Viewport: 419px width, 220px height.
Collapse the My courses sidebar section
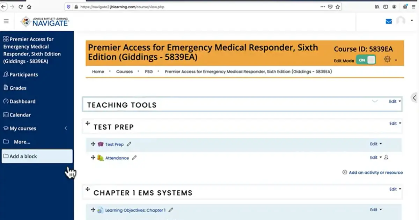66,129
